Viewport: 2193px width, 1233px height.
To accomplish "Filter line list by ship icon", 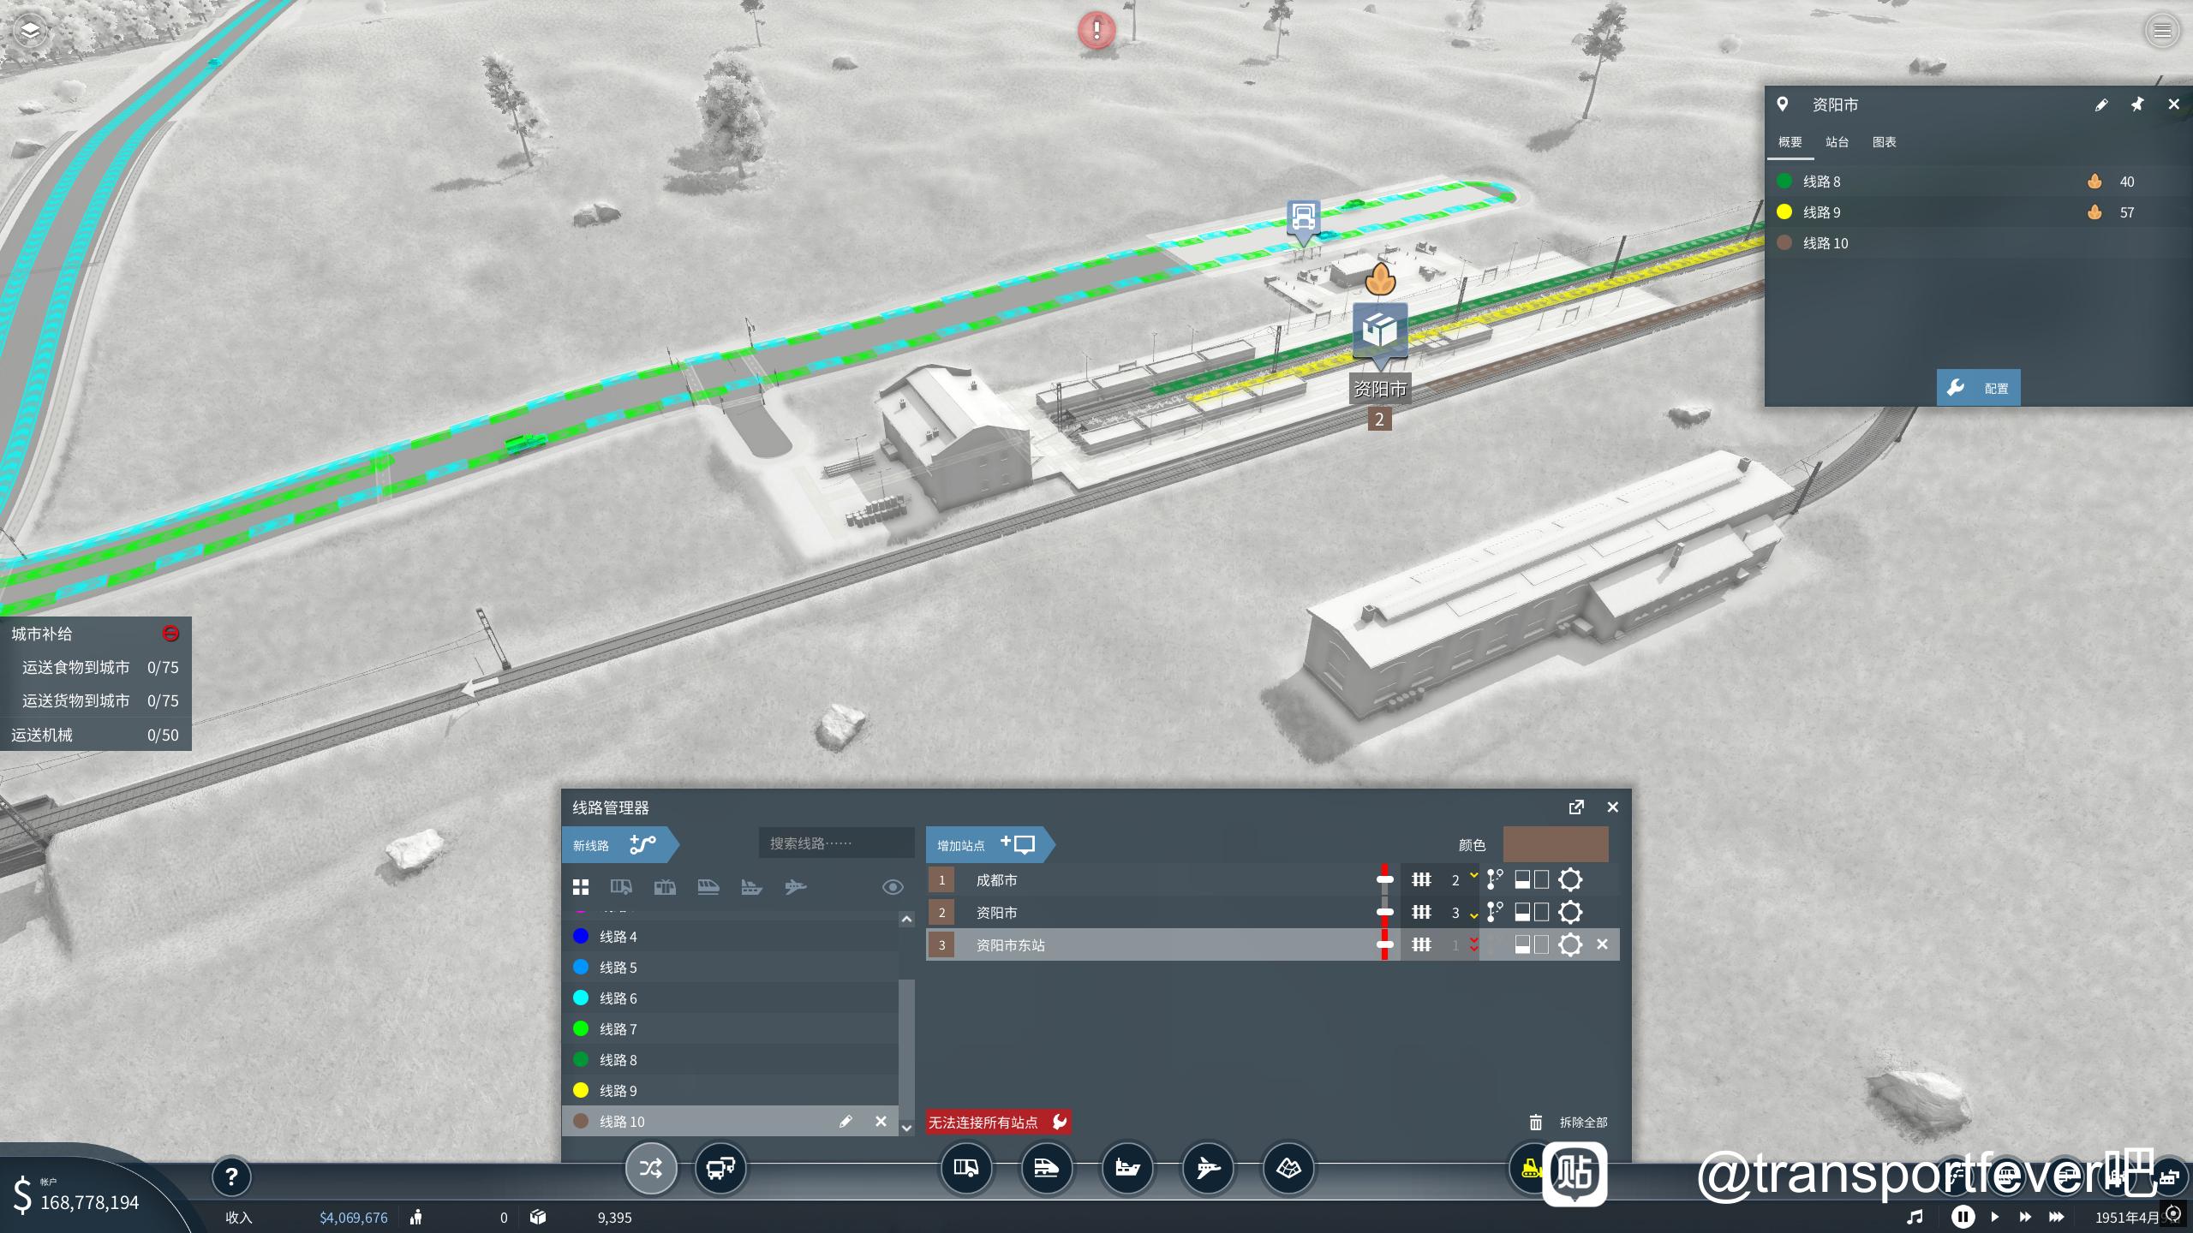I will point(751,887).
